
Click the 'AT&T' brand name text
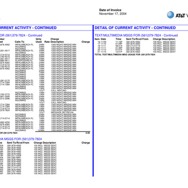180,16
